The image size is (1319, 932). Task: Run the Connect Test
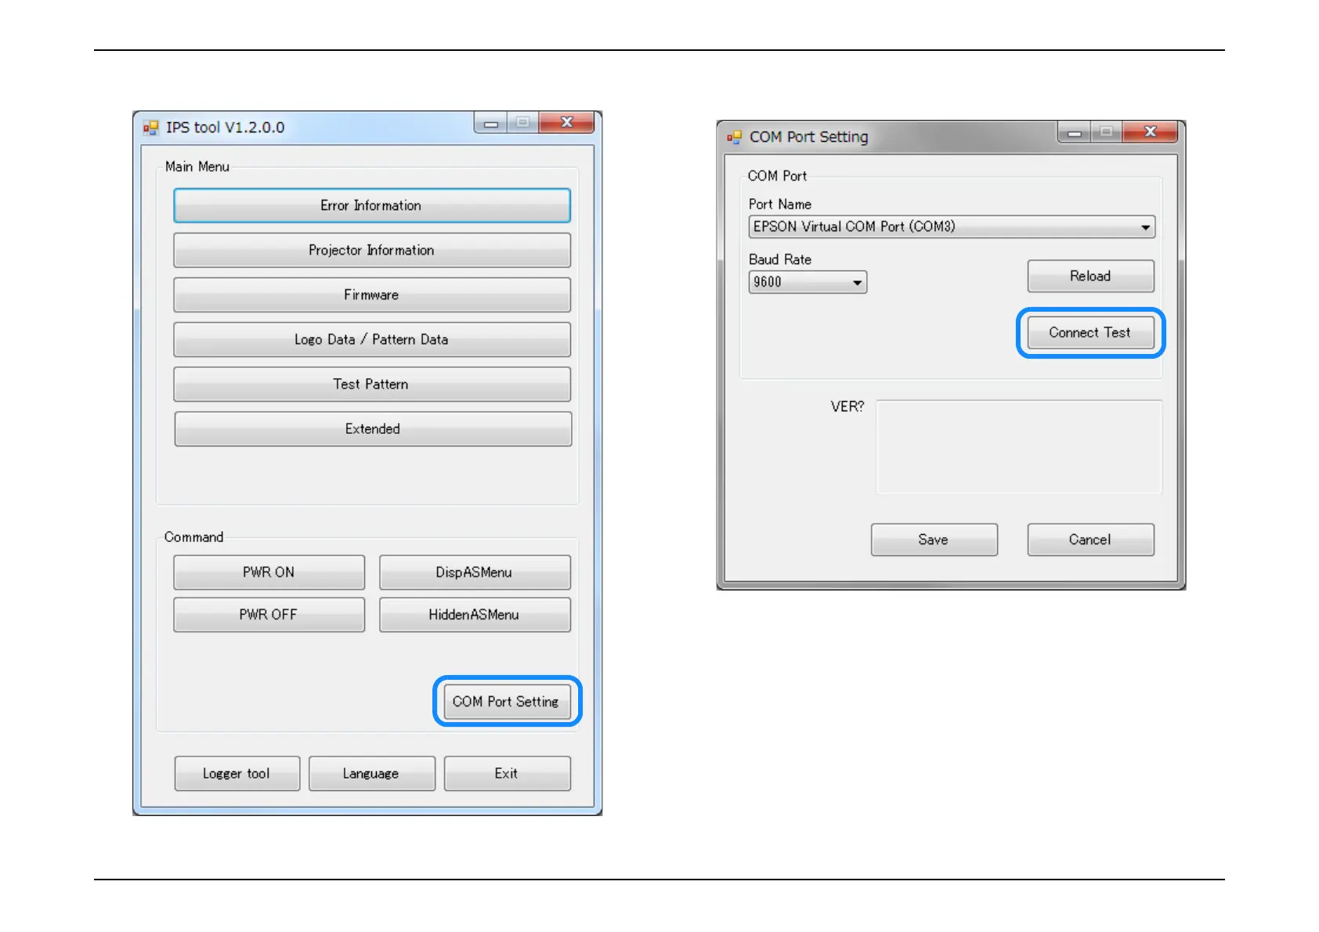pyautogui.click(x=1090, y=332)
